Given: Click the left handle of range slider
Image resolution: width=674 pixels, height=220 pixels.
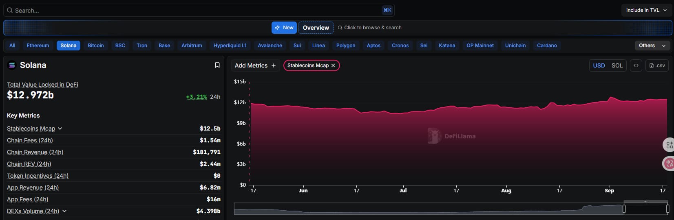Looking at the screenshot, I should [624, 209].
